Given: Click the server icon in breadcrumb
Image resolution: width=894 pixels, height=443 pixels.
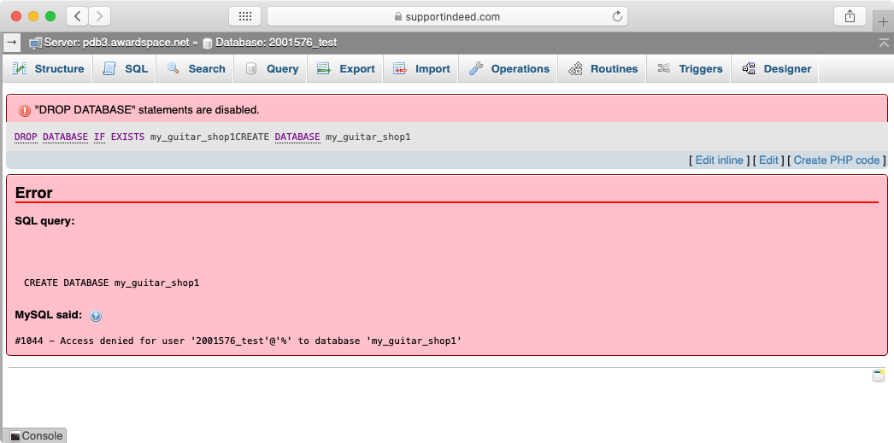Looking at the screenshot, I should coord(35,42).
